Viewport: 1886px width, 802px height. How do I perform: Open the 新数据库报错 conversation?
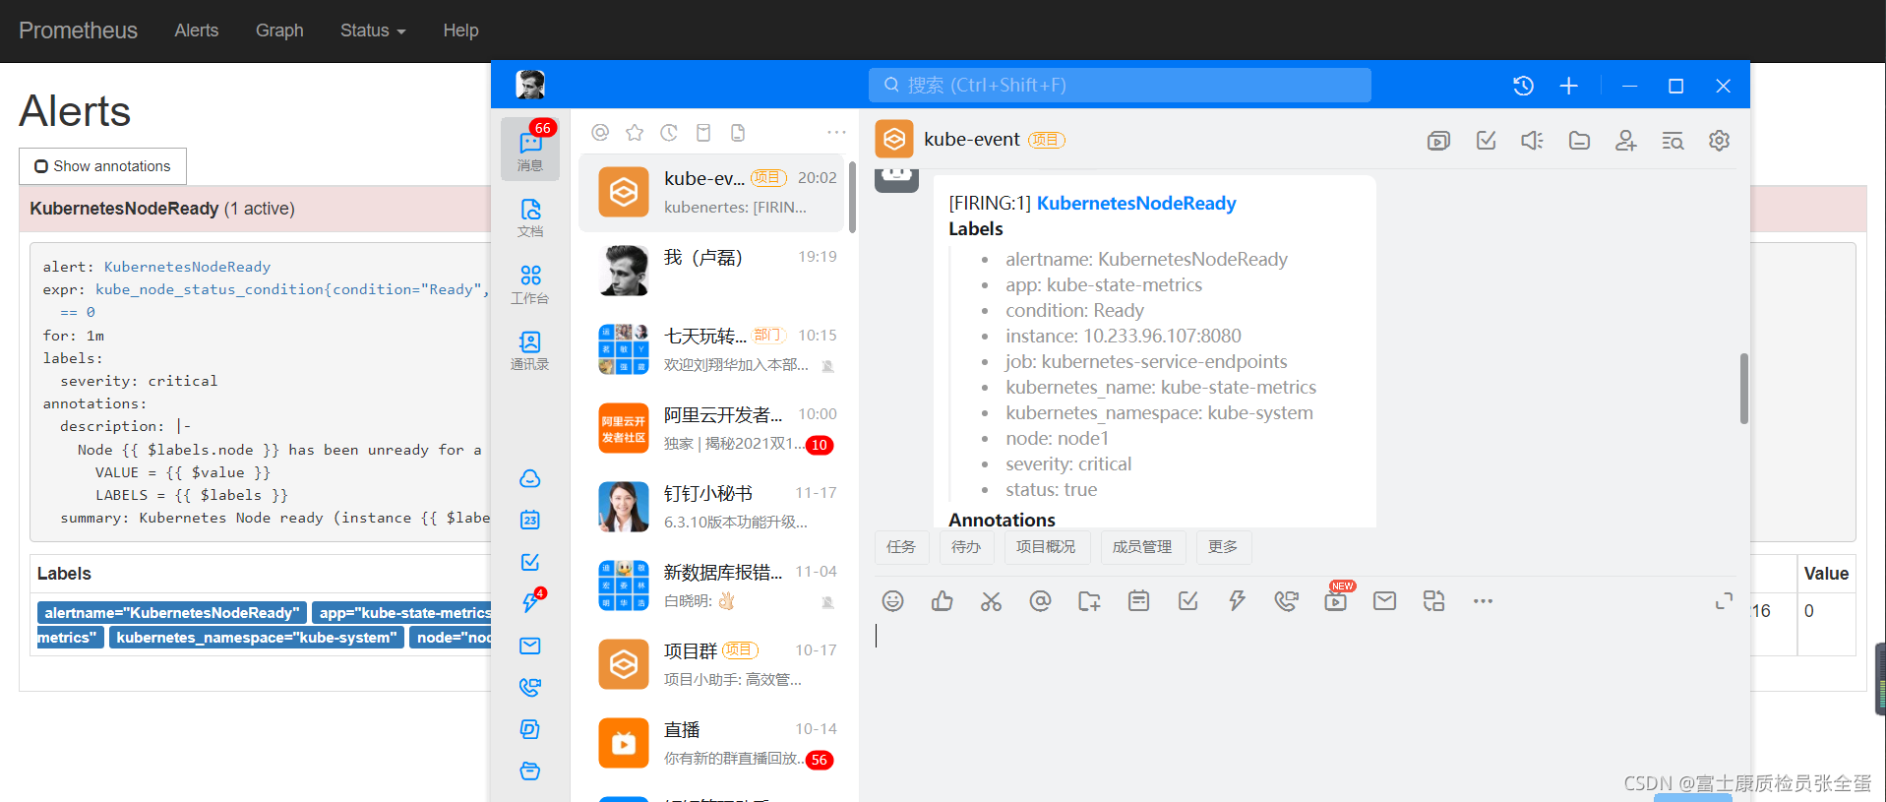712,586
